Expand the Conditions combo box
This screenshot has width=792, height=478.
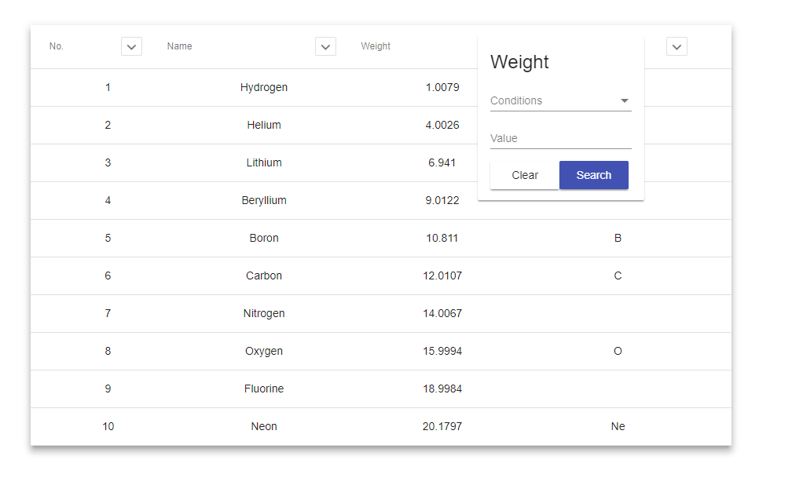pos(560,100)
